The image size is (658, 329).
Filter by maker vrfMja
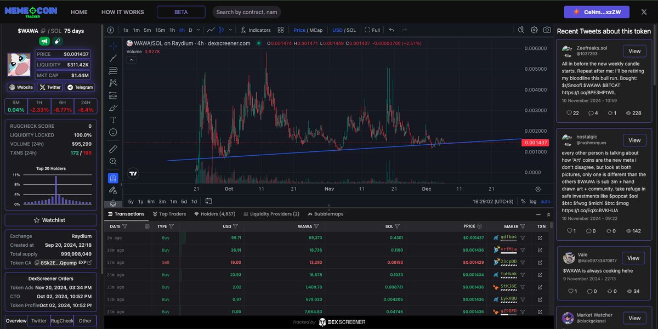pyautogui.click(x=523, y=249)
